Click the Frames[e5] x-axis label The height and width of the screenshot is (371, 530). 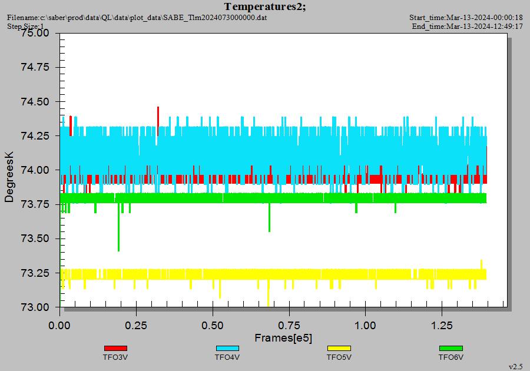(x=283, y=338)
